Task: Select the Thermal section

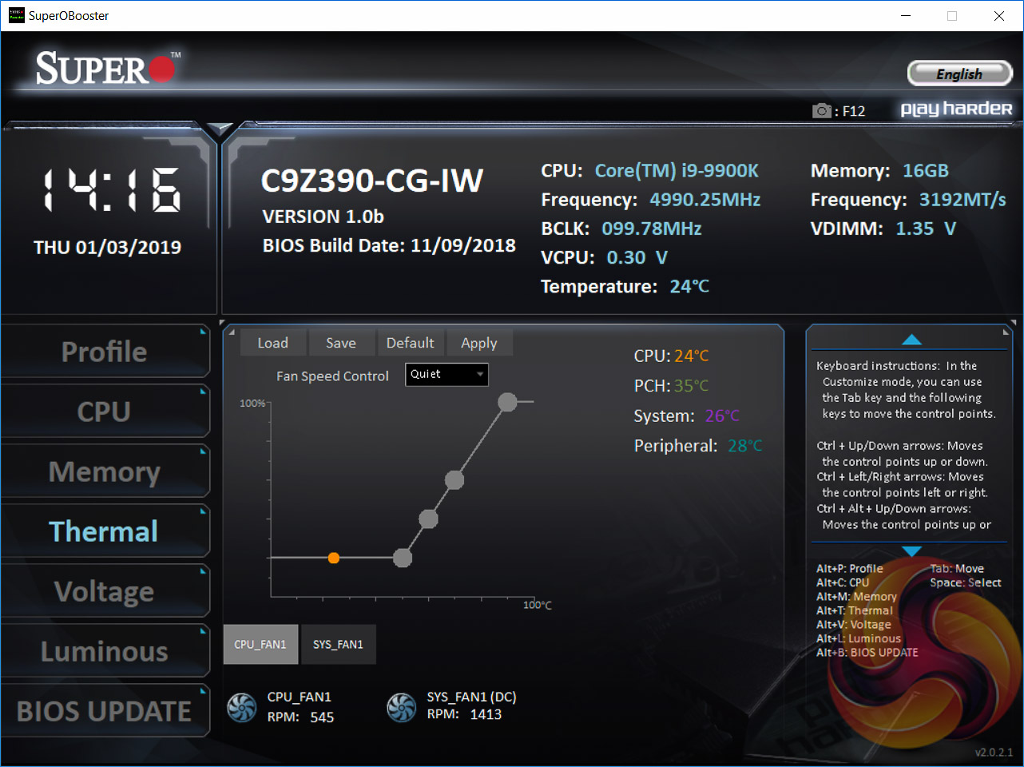Action: pos(105,531)
